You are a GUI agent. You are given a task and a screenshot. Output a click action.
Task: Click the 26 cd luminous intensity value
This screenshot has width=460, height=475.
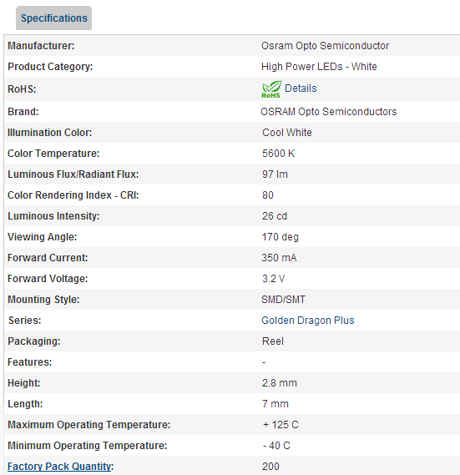[x=274, y=216]
